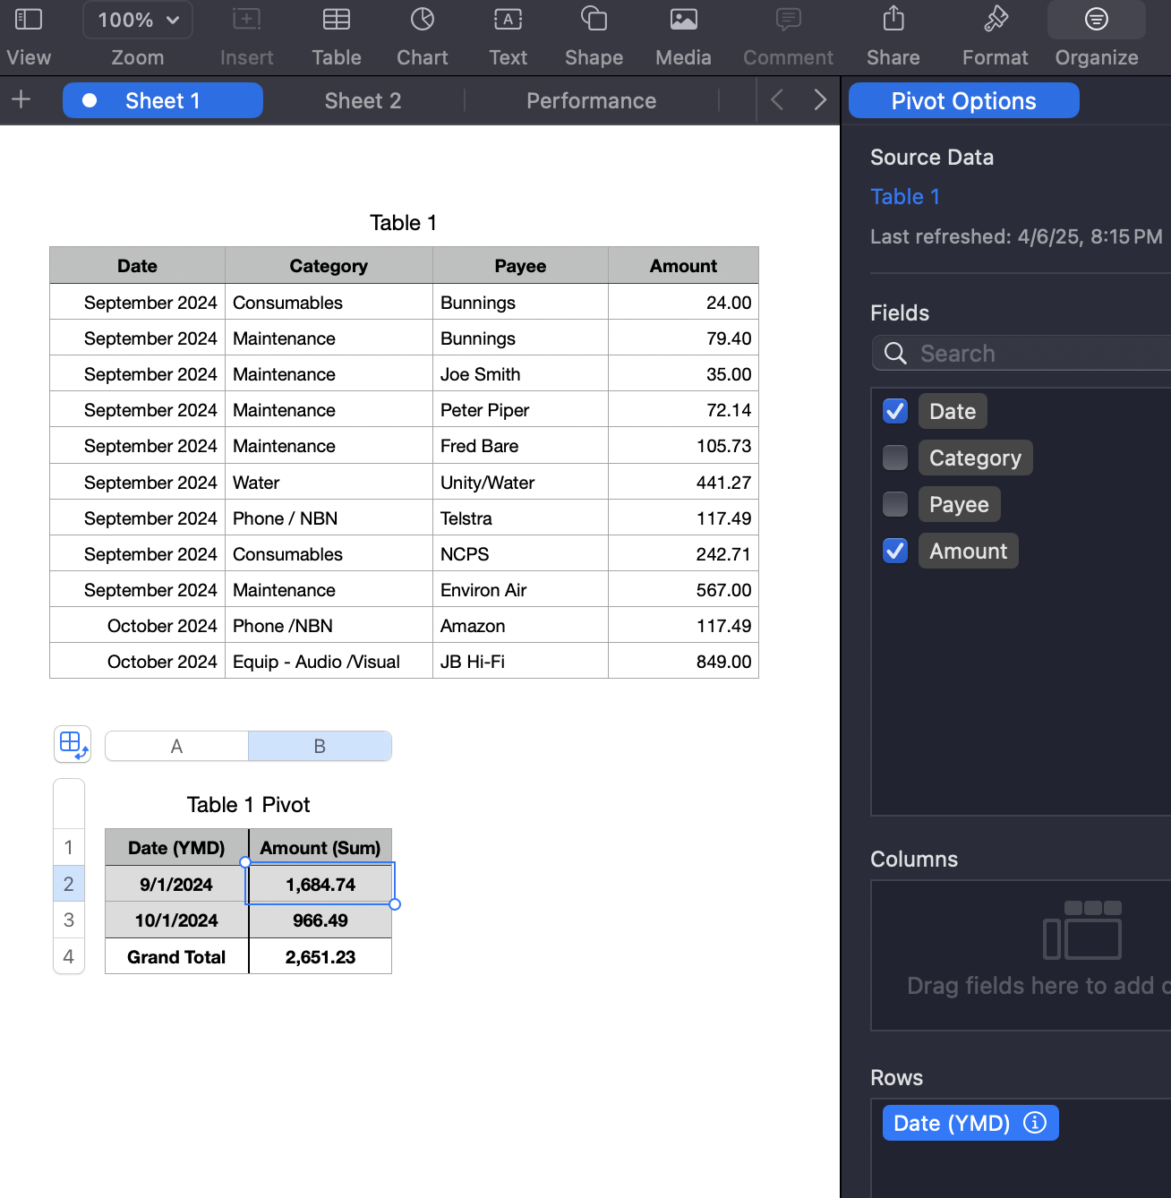Open the View sidebar toolbar icon
1171x1198 pixels.
point(29,19)
